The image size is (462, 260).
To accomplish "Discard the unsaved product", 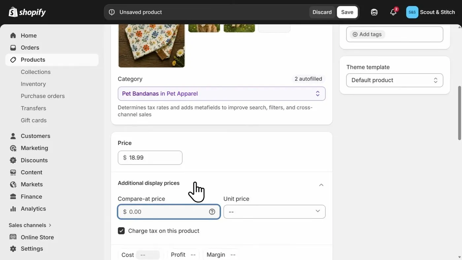I will point(322,12).
